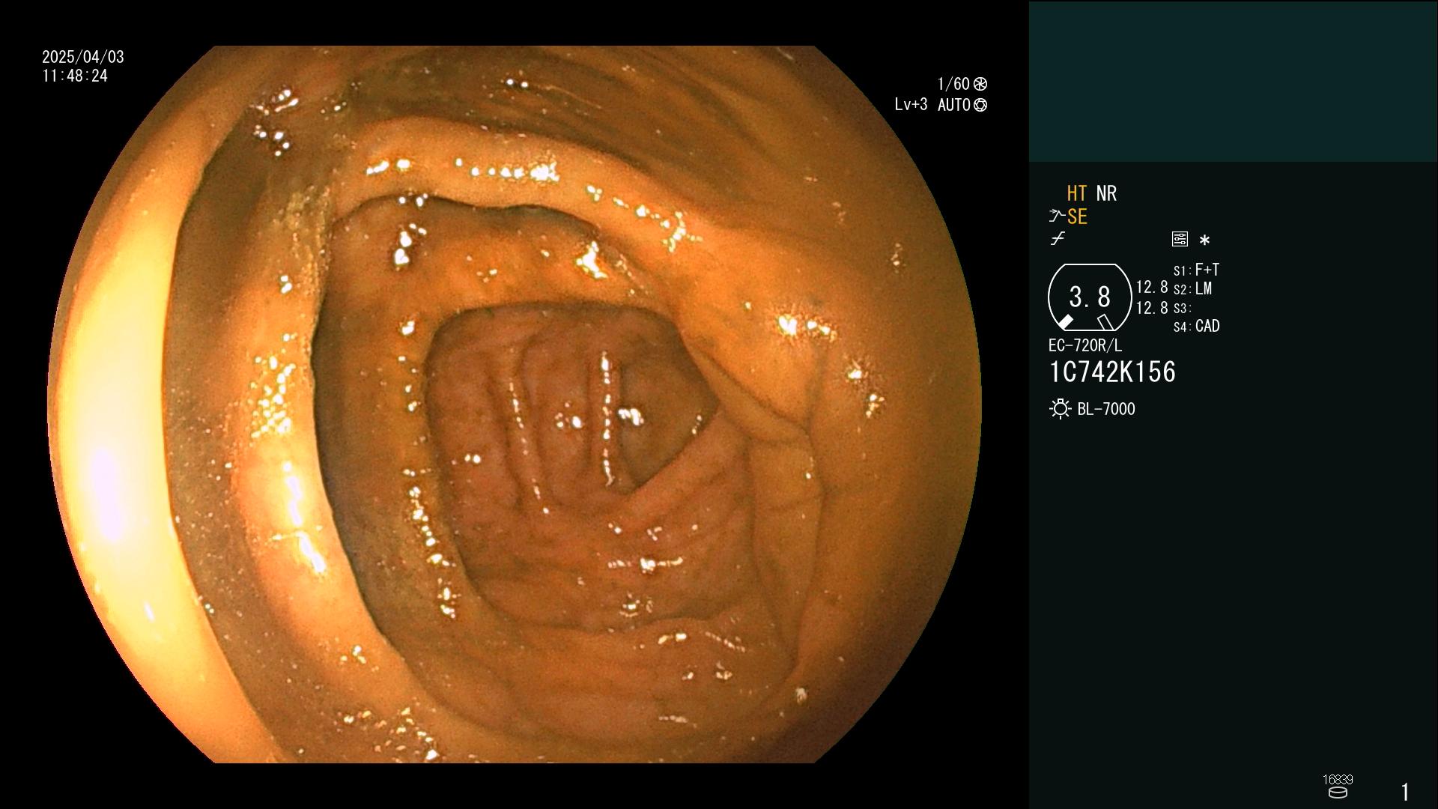Click the upper 12.8 diameter value
This screenshot has width=1438, height=809.
(1152, 288)
